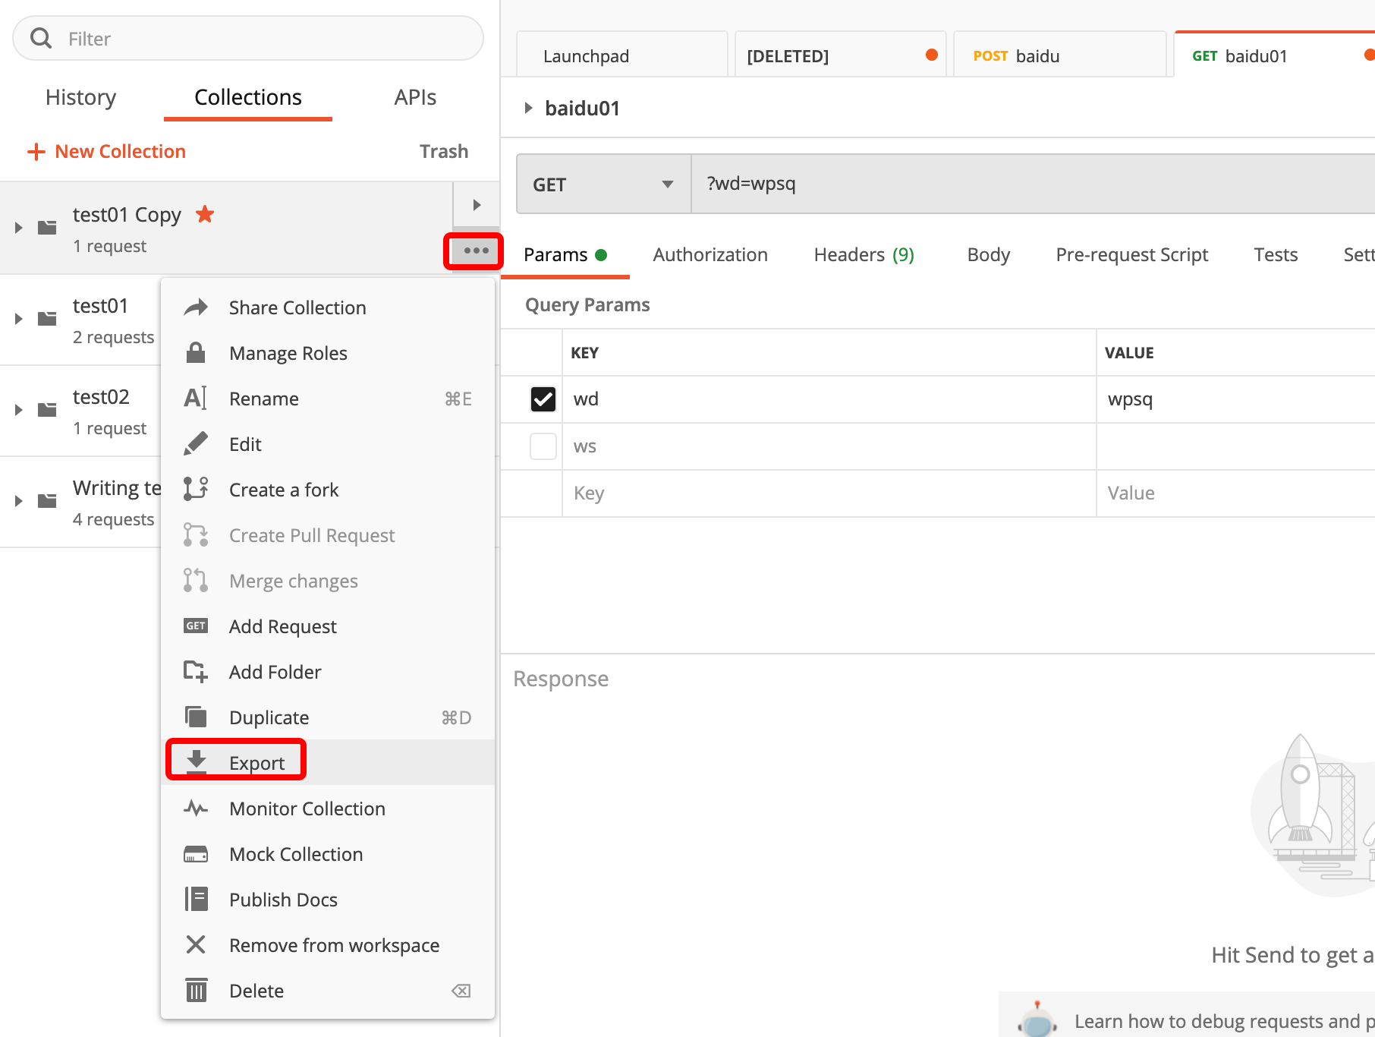
Task: Open the Pre-request Script tab
Action: click(1131, 255)
